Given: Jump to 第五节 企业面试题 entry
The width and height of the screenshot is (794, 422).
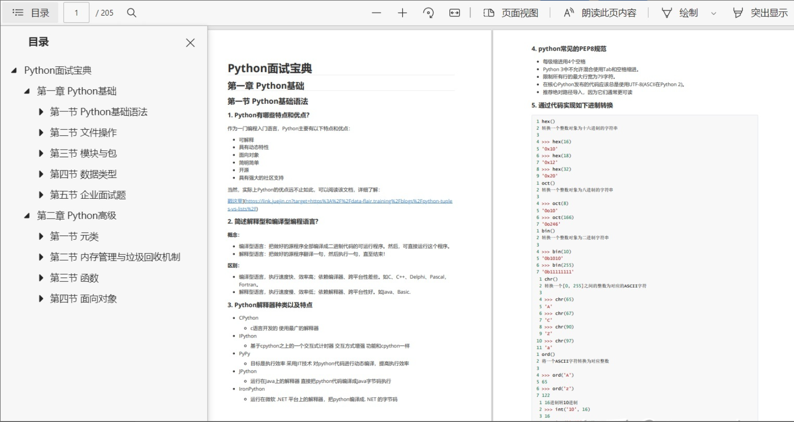Looking at the screenshot, I should pyautogui.click(x=88, y=195).
